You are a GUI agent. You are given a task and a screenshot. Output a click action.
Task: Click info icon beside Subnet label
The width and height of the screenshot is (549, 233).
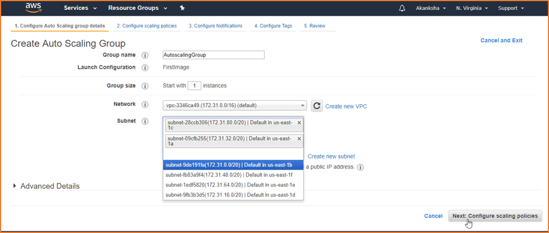[145, 122]
